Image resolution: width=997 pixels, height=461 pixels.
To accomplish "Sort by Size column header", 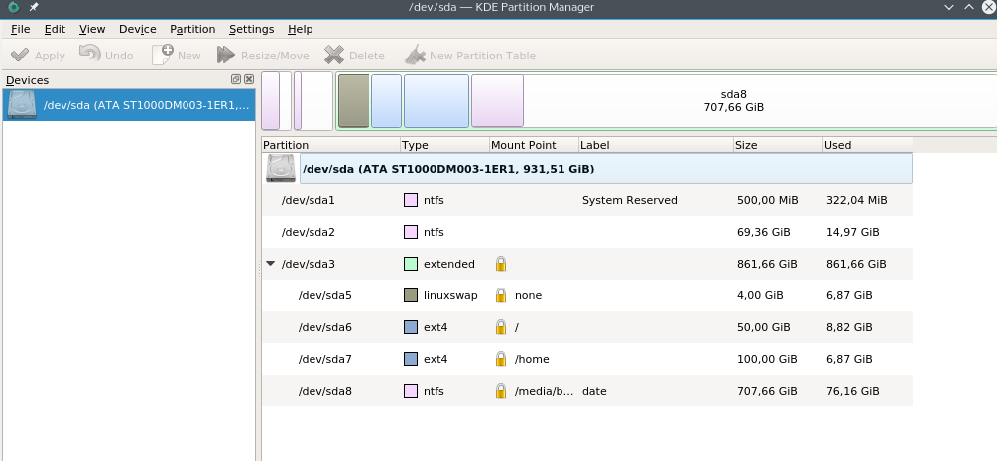I will (779, 145).
